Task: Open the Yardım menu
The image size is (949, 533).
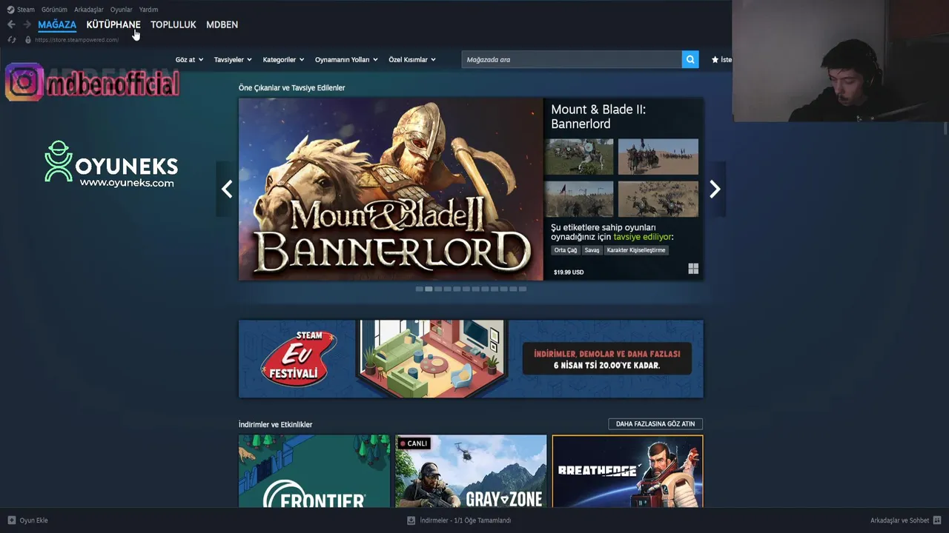Action: point(148,10)
